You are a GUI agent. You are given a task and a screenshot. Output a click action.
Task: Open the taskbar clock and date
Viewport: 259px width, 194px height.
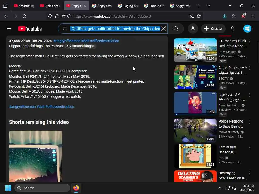pyautogui.click(x=247, y=188)
